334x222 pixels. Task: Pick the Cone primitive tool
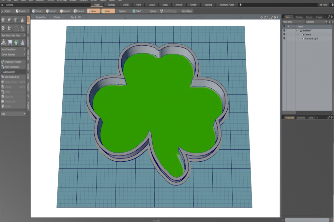22,20
